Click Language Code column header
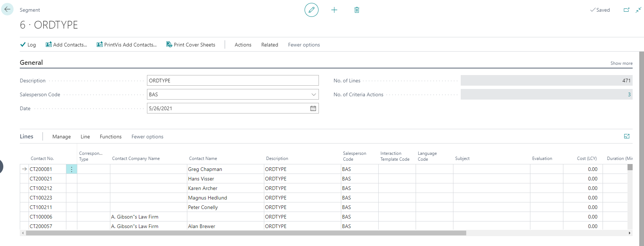The height and width of the screenshot is (246, 644). (x=427, y=156)
